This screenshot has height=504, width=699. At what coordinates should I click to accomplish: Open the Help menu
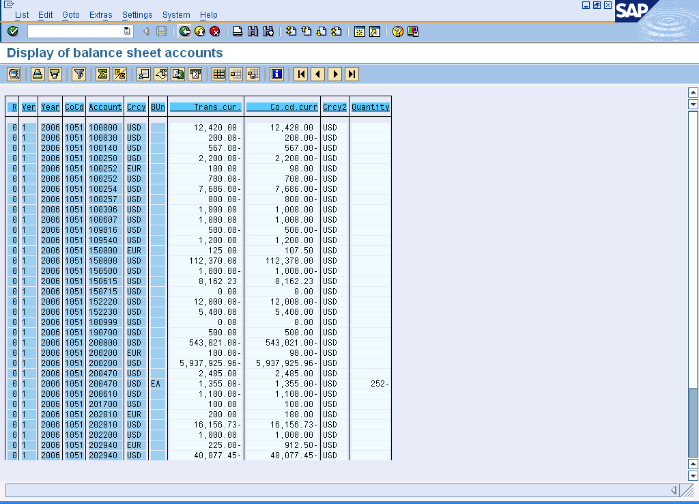pos(209,15)
